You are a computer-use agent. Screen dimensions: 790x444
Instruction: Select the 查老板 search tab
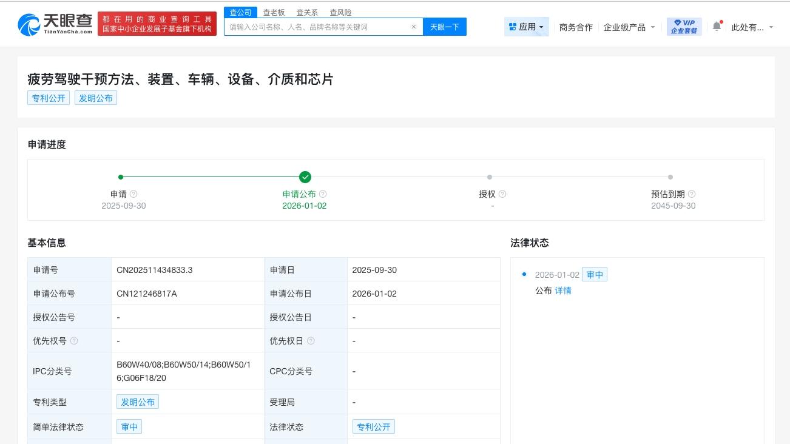[x=274, y=12]
